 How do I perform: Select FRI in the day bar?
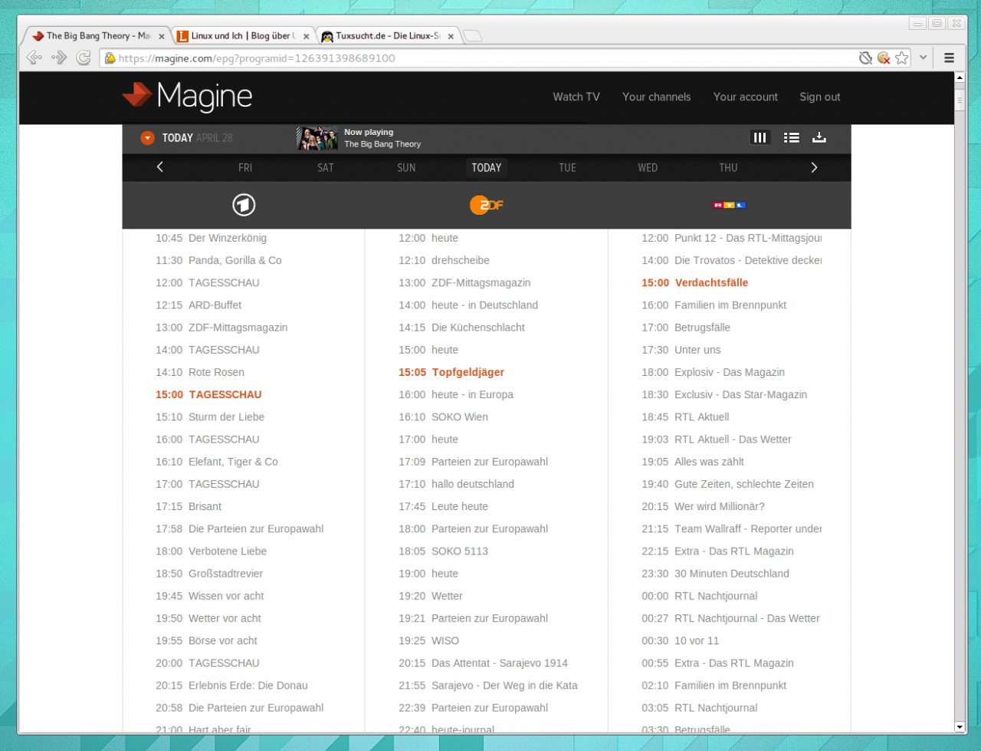pyautogui.click(x=245, y=168)
